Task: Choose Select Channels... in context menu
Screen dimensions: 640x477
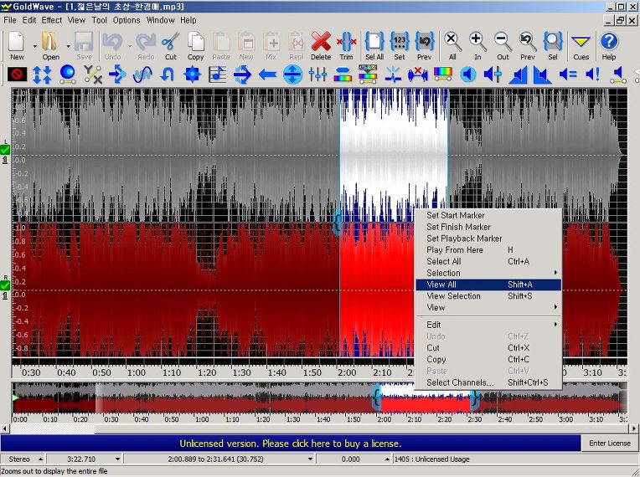Action: [x=488, y=382]
